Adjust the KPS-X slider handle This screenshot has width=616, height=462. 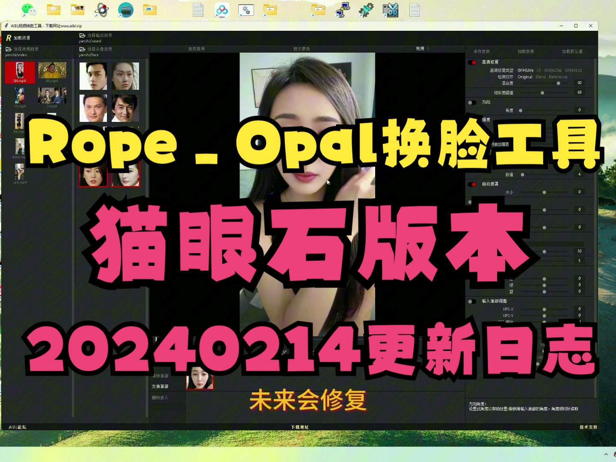tap(544, 309)
